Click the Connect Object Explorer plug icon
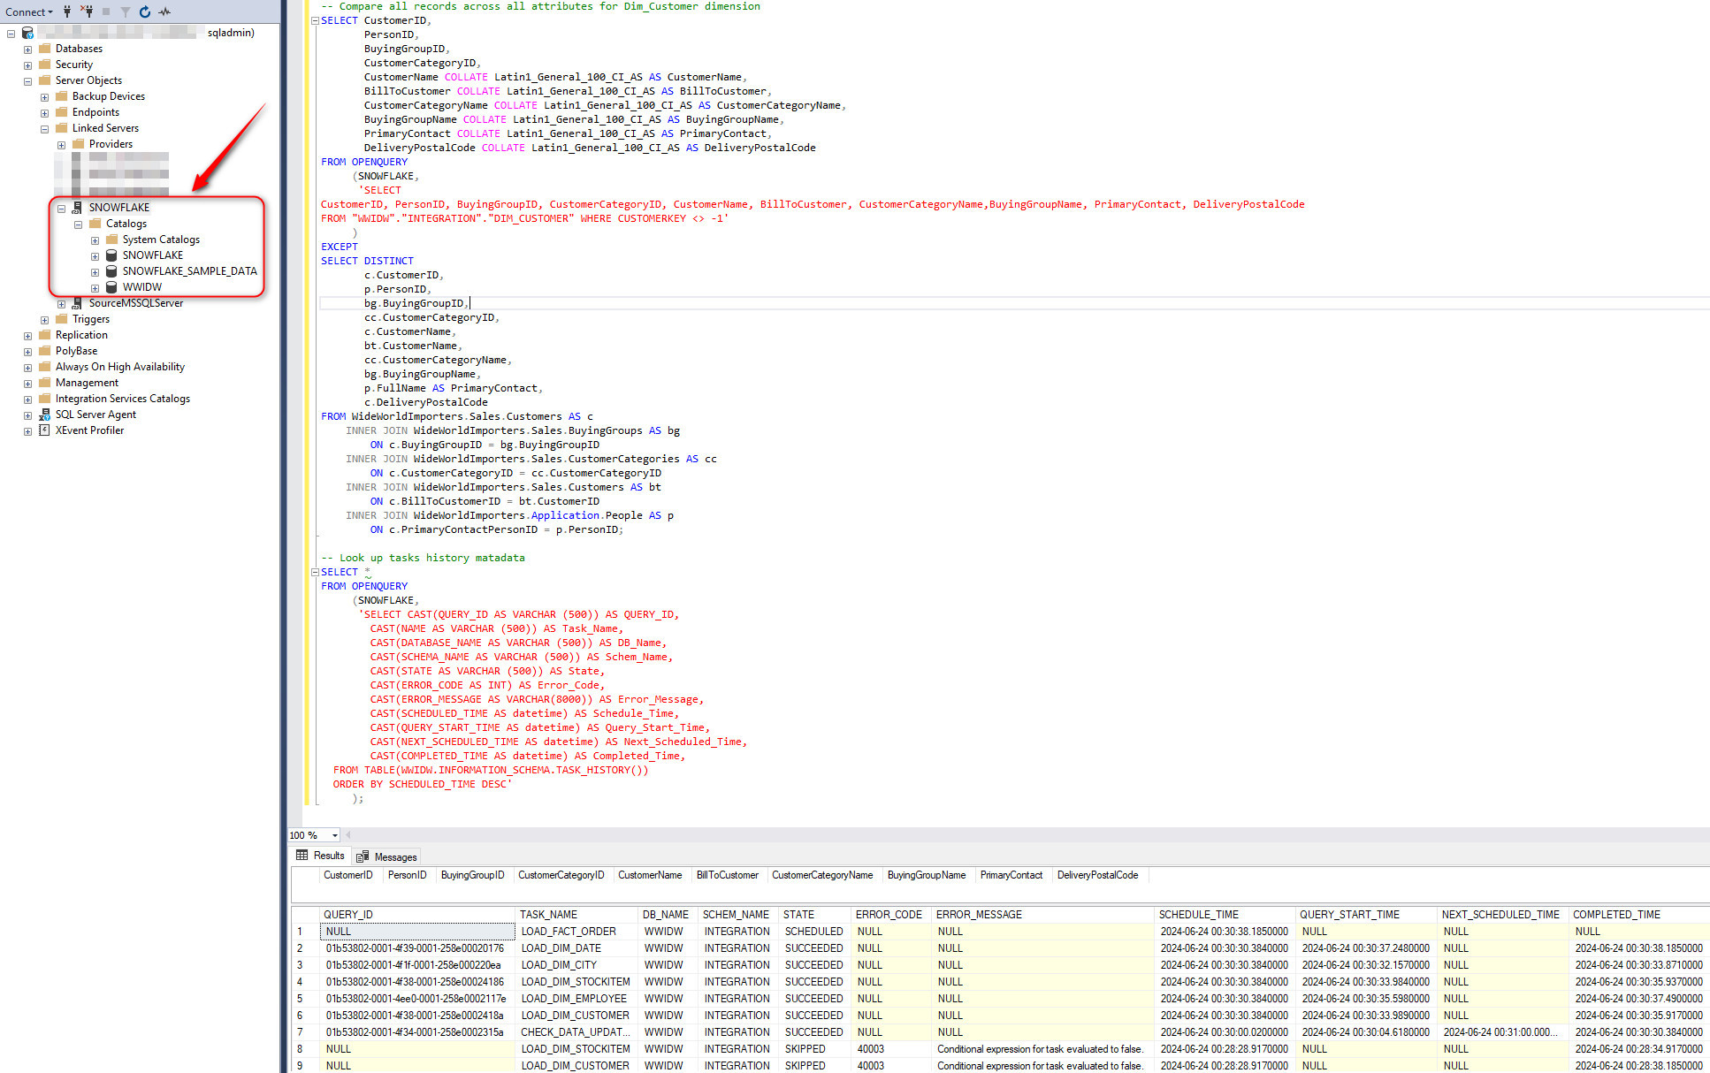This screenshot has width=1710, height=1073. coord(67,11)
